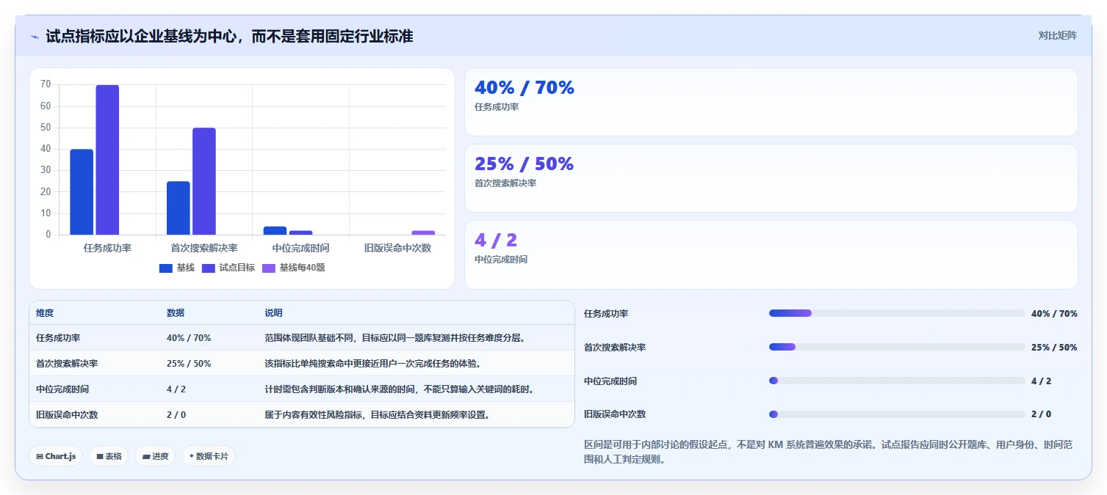
Task: Click the description starting 属于内容有效性风险指标
Action: coord(378,414)
